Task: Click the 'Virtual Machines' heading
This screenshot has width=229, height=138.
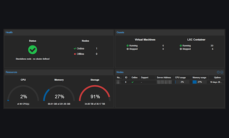Action: pos(145,40)
